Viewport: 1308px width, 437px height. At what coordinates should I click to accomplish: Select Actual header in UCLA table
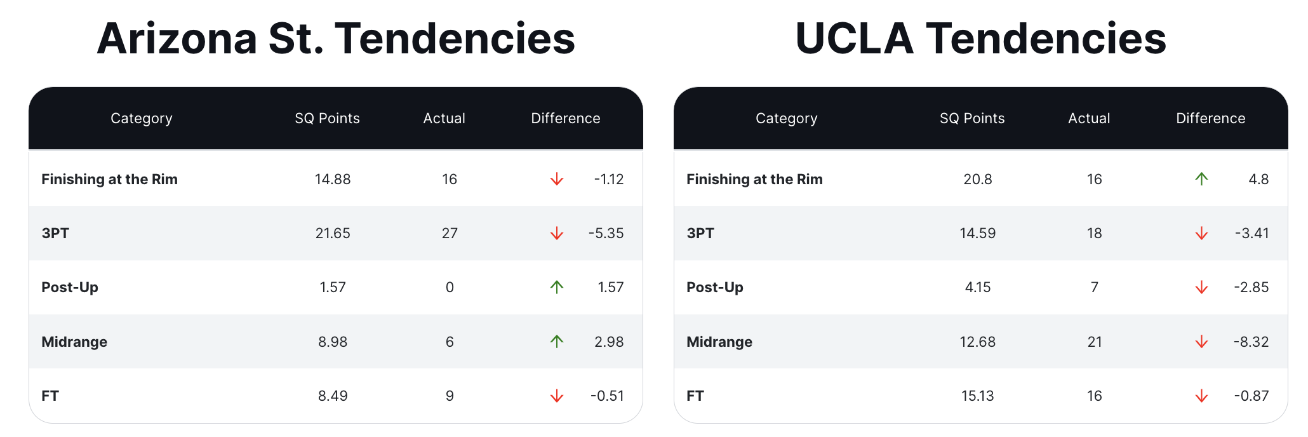tap(1089, 119)
